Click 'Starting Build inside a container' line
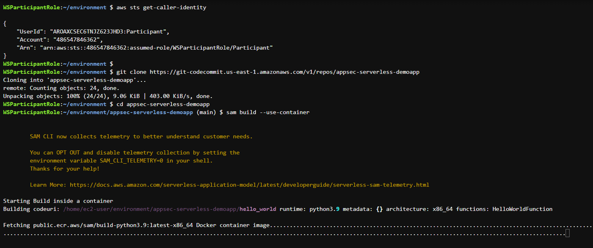Viewport: 593px width, 248px height. click(58, 201)
